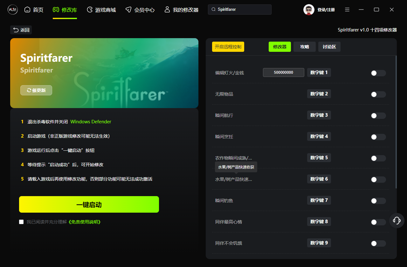Click the paper plane icon for 会员中心
Screen dimensions: 407x267
coord(128,10)
